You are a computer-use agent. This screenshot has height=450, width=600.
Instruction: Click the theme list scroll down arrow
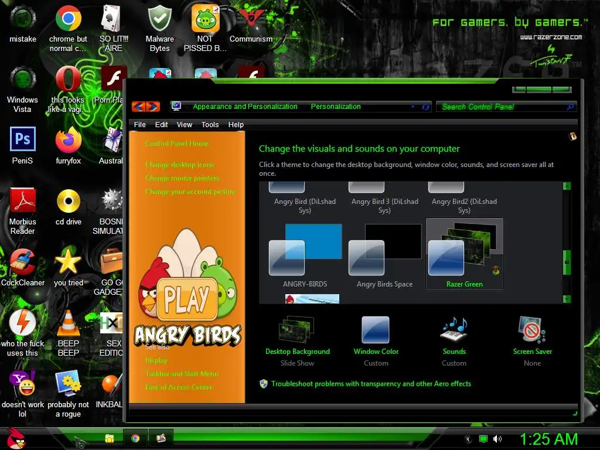[x=567, y=299]
